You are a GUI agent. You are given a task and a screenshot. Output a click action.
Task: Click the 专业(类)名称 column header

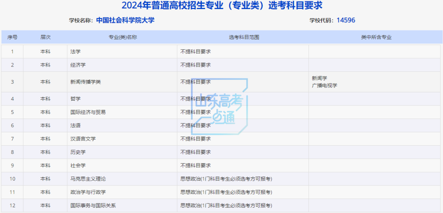(x=123, y=37)
